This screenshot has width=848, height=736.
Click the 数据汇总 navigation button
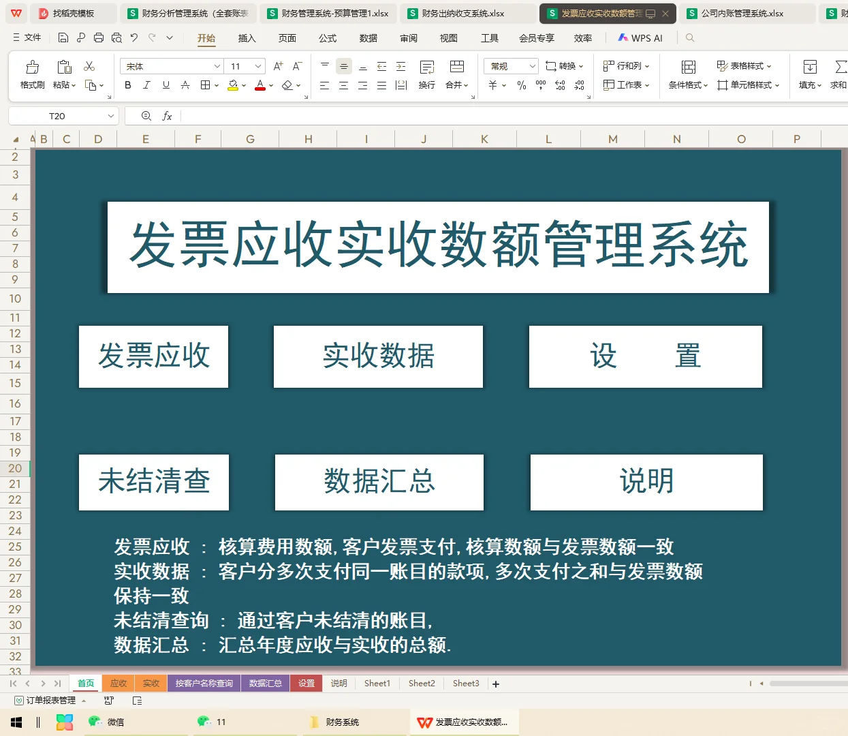[x=379, y=482]
